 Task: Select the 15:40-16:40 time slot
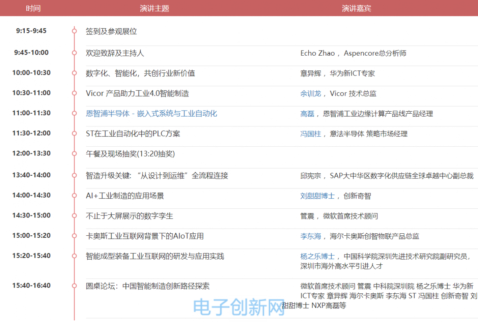point(31,285)
